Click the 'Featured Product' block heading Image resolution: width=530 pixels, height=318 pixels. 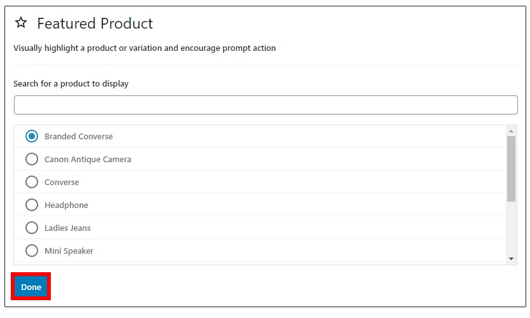pos(95,24)
